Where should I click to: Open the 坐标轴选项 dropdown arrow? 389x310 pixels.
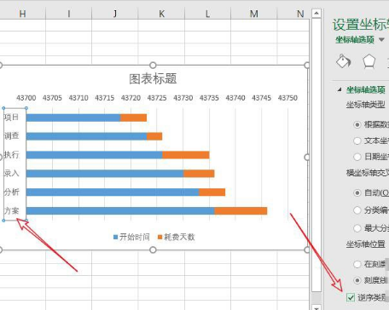pos(381,40)
